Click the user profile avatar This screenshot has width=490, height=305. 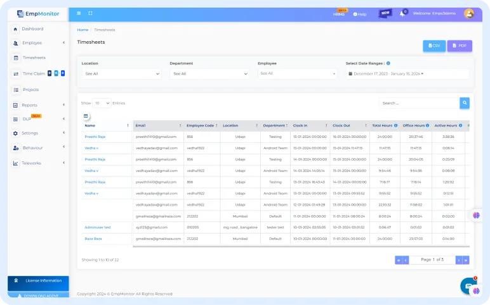(x=469, y=13)
